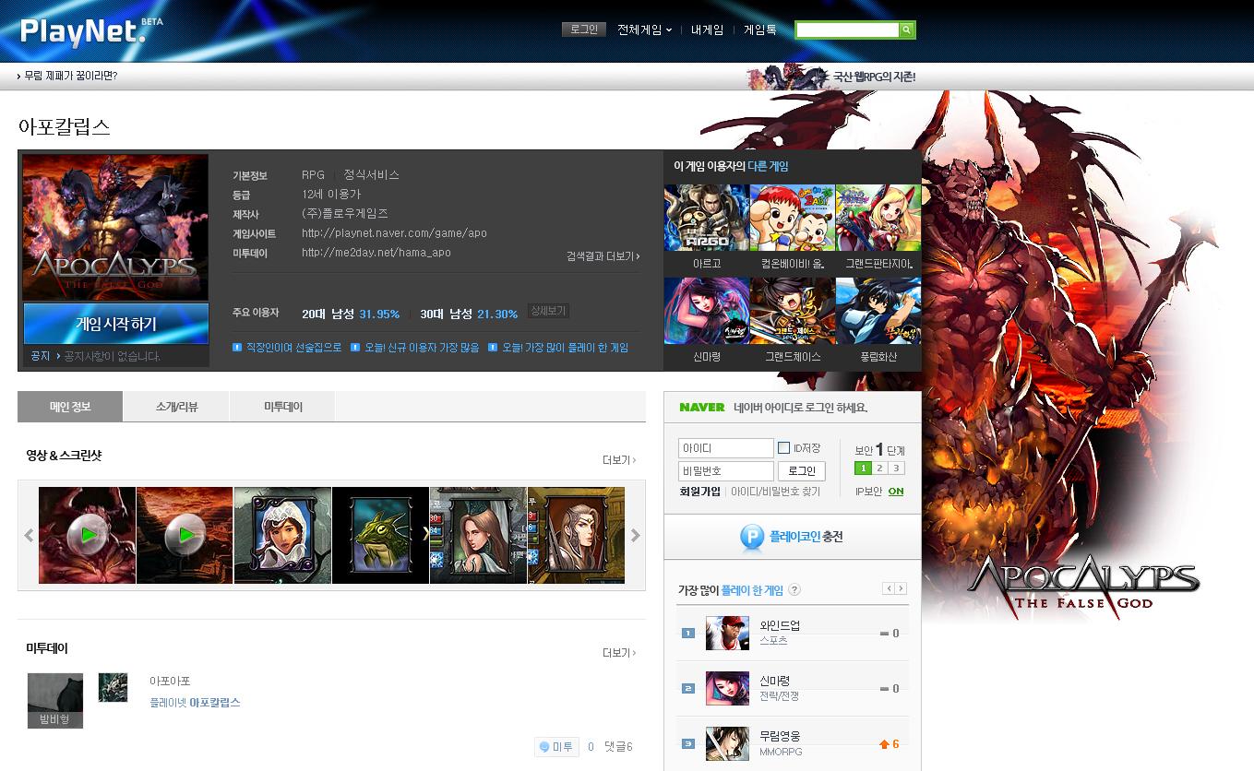Image resolution: width=1254 pixels, height=771 pixels.
Task: Open the 그랜드체이스 game thumbnail
Action: [792, 311]
